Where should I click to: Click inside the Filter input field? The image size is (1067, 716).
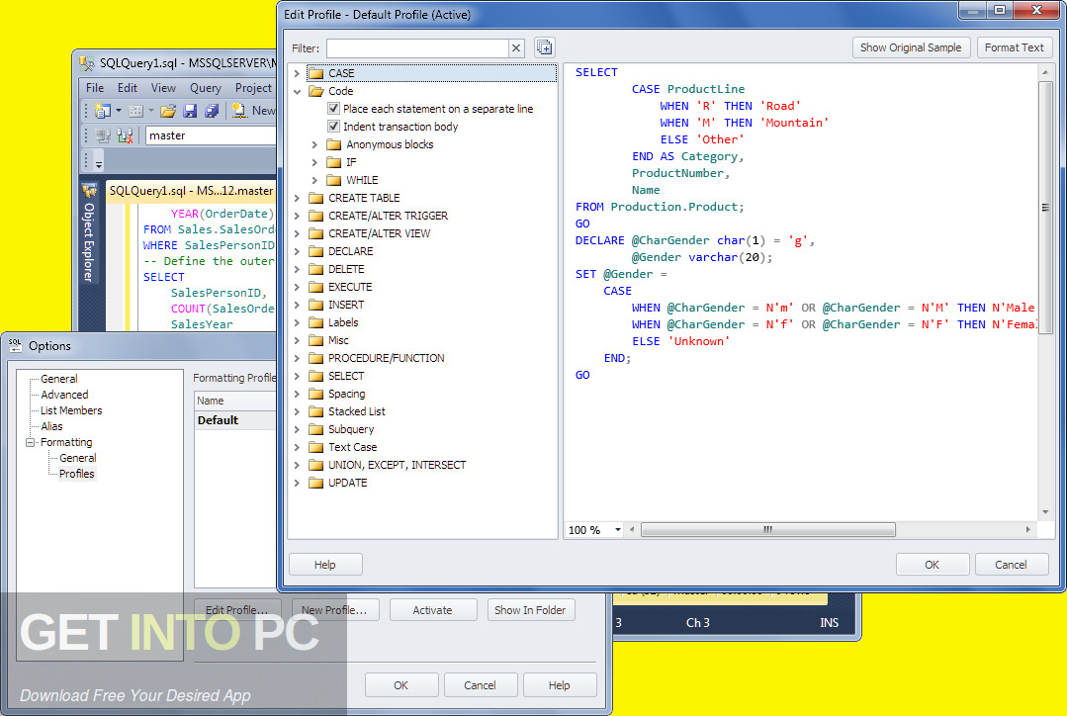417,47
